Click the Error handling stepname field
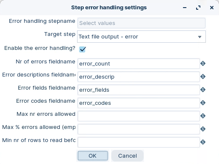The image size is (219, 164). [x=141, y=23]
